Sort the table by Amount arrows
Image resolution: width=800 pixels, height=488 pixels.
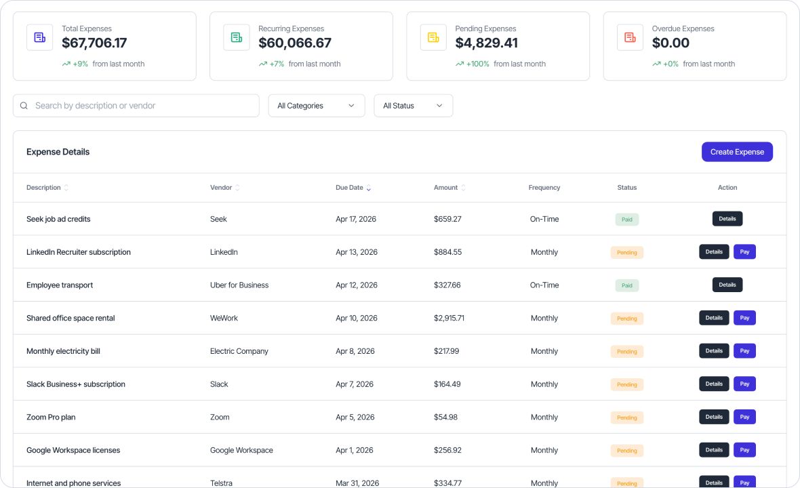point(464,188)
